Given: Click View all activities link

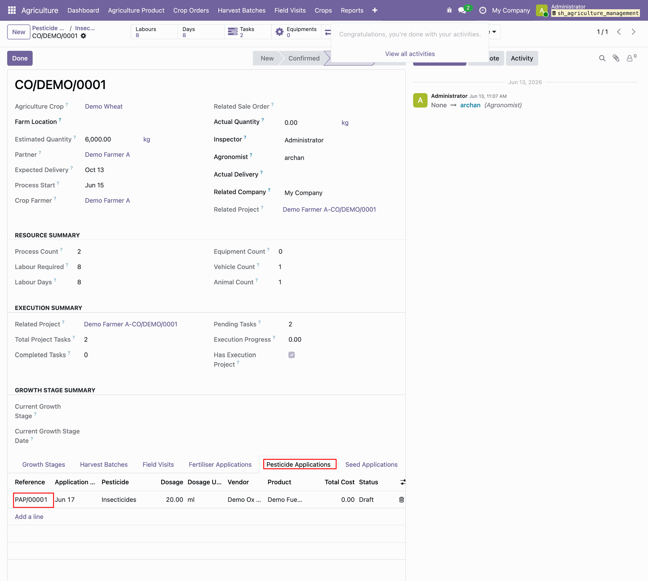Looking at the screenshot, I should (x=410, y=54).
